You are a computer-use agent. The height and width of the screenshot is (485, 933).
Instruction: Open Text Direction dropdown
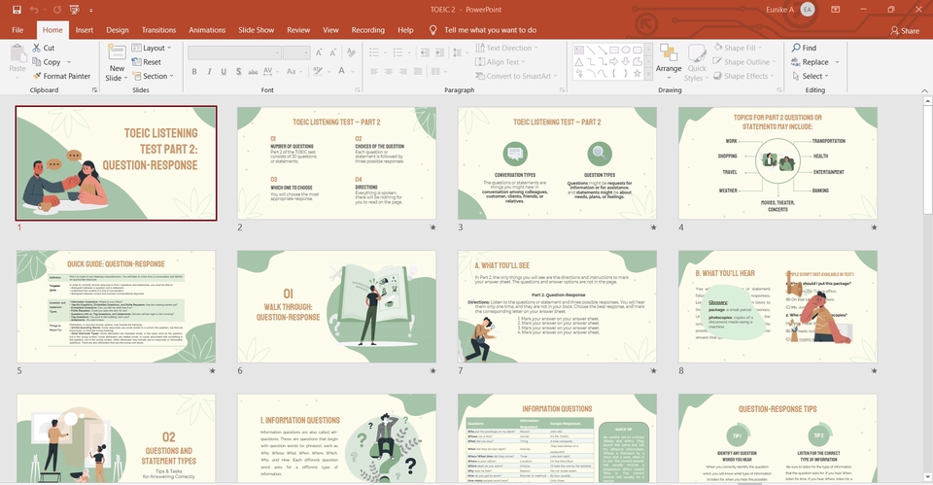point(506,48)
